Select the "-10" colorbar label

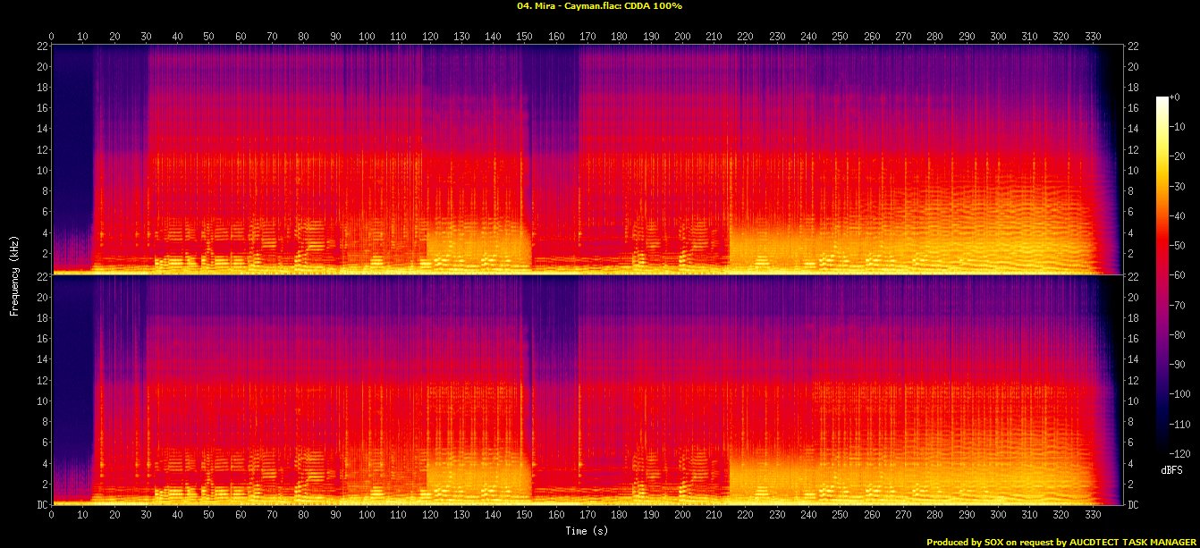(x=1179, y=126)
